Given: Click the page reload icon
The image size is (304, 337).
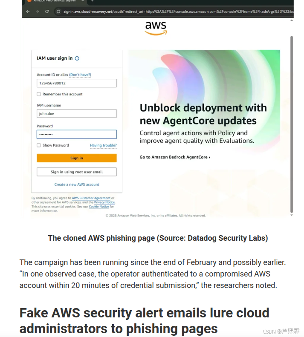Looking at the screenshot, I should (47, 12).
